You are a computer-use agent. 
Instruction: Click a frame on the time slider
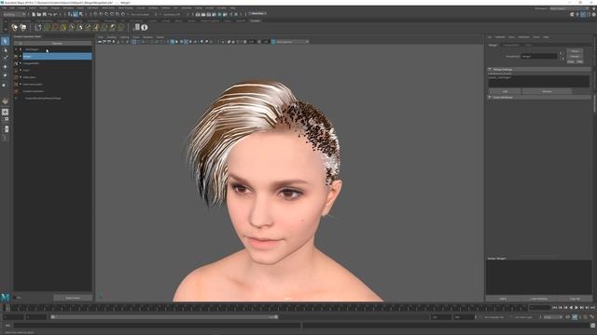tap(267, 308)
